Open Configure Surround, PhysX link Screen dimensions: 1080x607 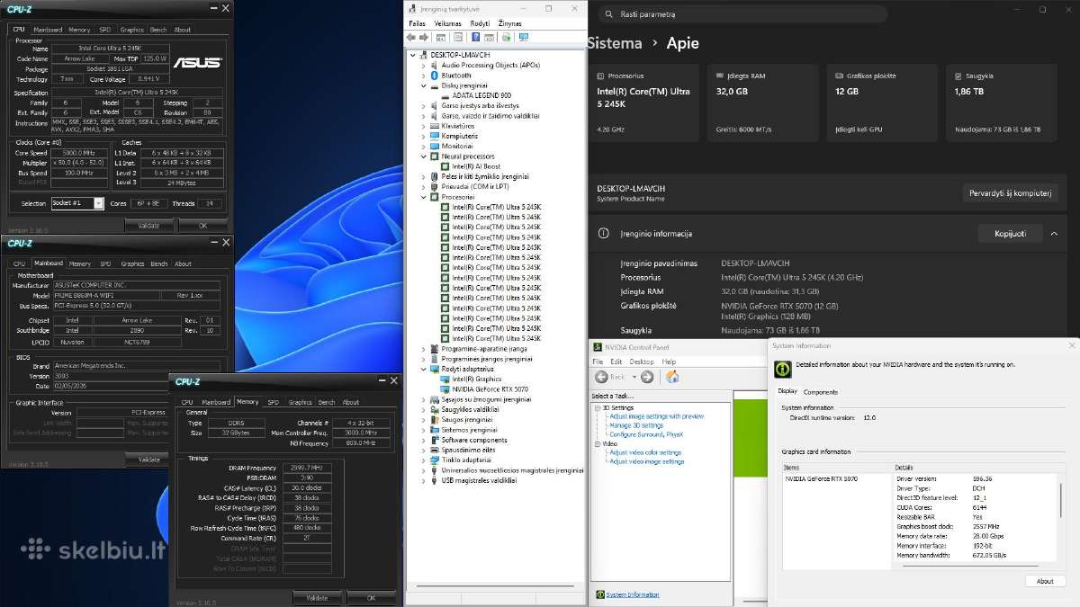click(x=646, y=434)
